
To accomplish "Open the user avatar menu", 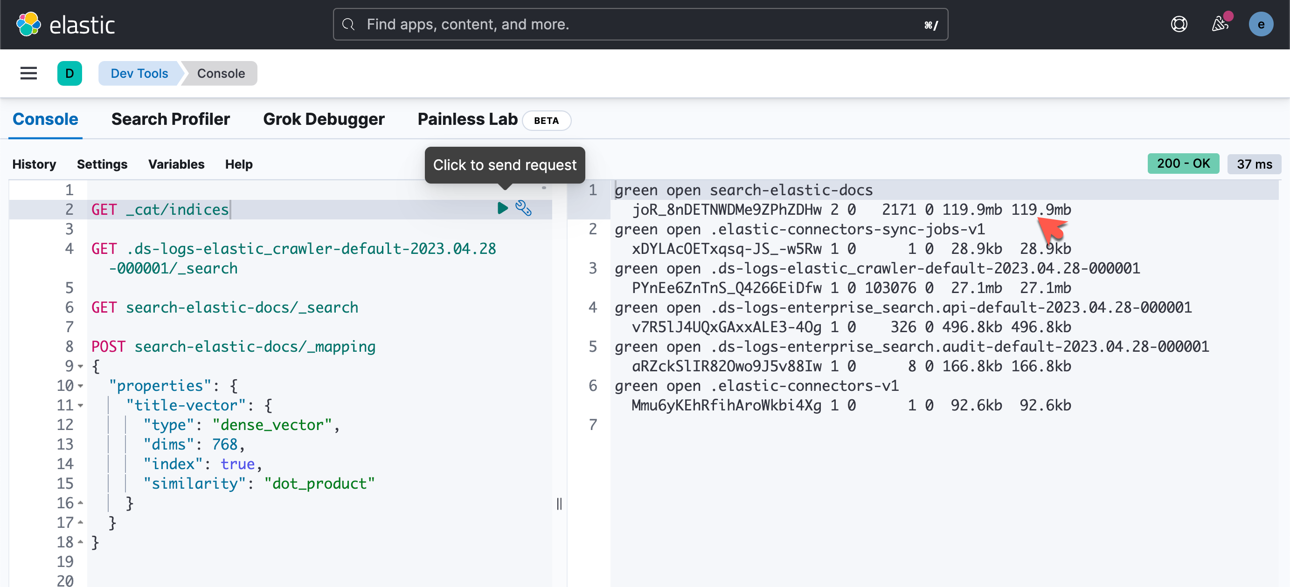I will click(1261, 24).
